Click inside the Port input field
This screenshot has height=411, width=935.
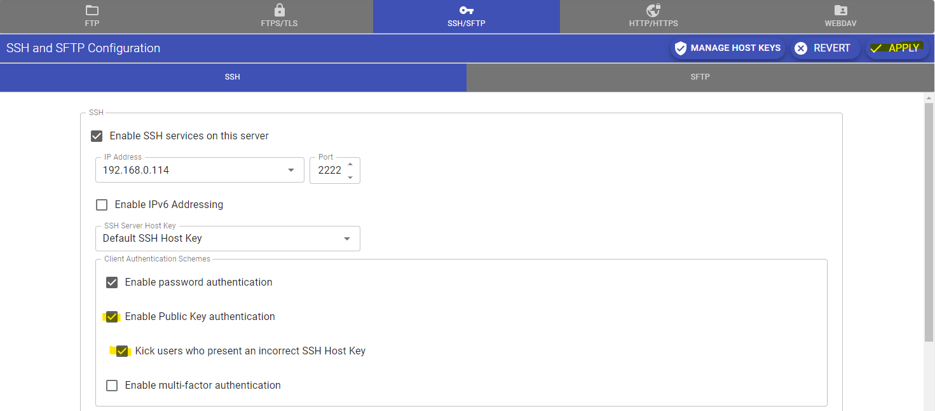click(331, 170)
